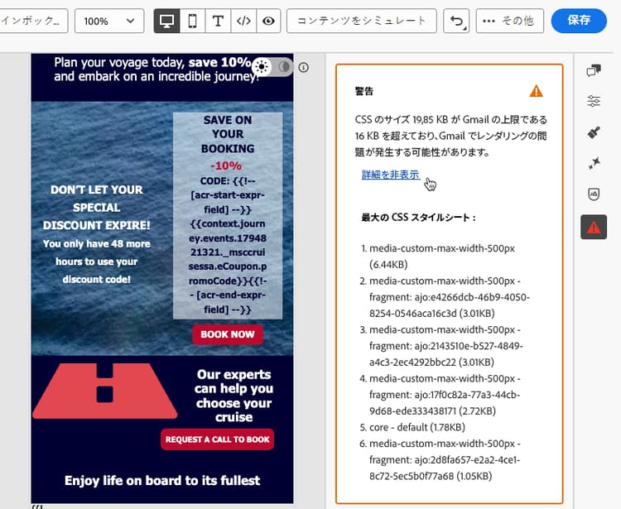Open the 100% zoom dropdown
Viewport: 621px width, 509px height.
(109, 21)
